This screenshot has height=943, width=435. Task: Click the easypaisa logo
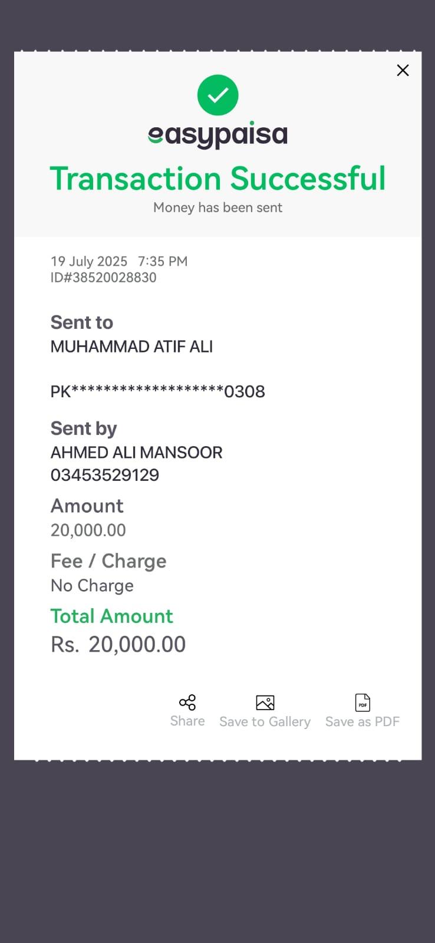click(218, 135)
